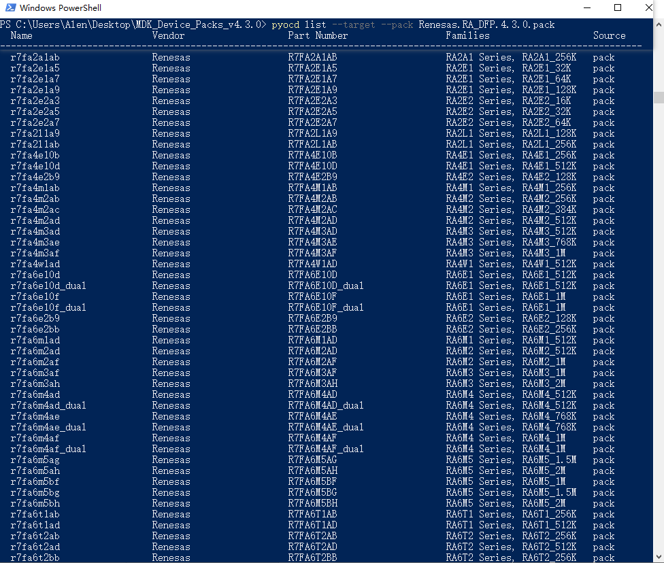Click family value 'RA6T1_512K'
The width and height of the screenshot is (664, 563).
pyautogui.click(x=549, y=525)
